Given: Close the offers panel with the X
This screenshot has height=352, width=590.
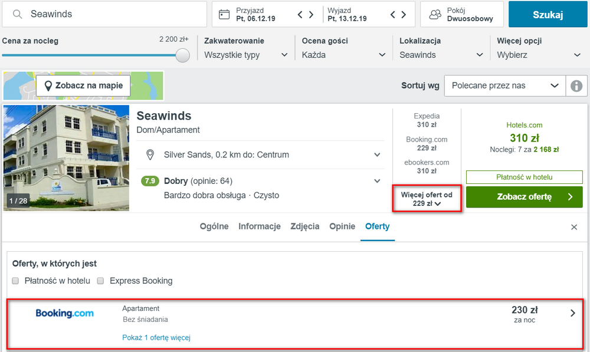Looking at the screenshot, I should point(574,227).
